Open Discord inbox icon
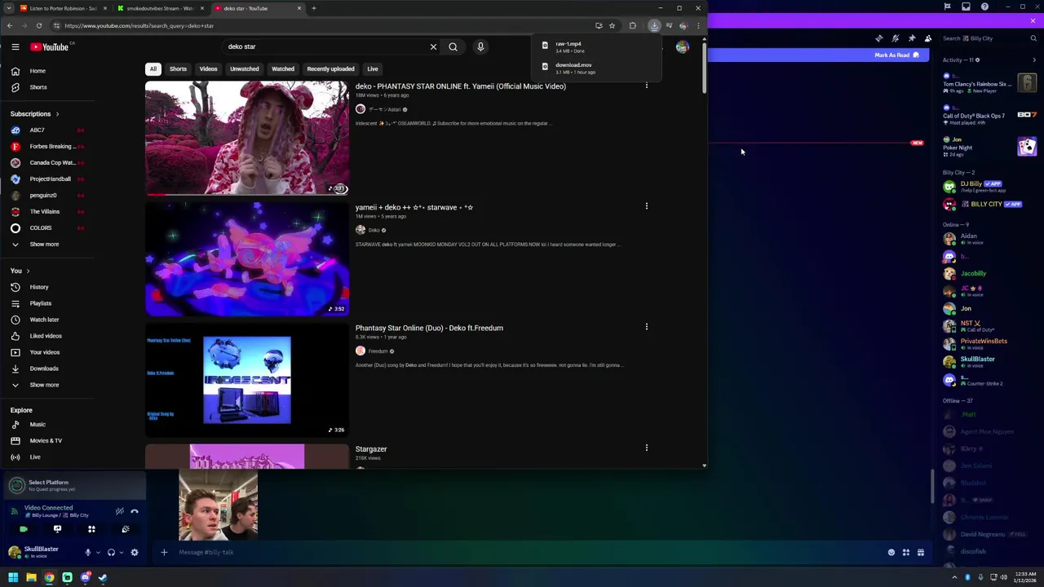 click(966, 7)
